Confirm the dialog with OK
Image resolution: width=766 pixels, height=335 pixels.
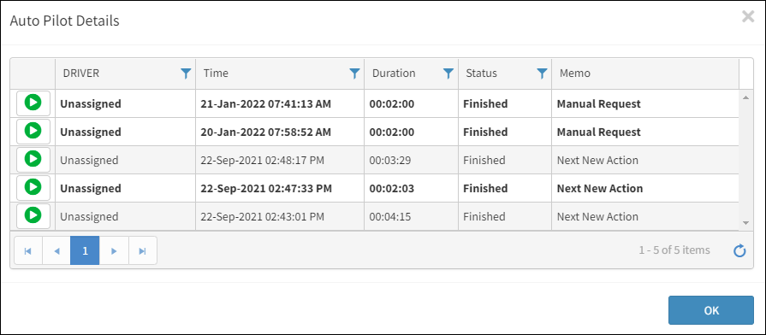[x=711, y=310]
